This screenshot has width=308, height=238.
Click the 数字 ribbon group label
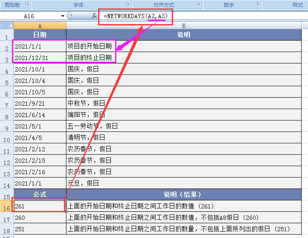point(229,5)
